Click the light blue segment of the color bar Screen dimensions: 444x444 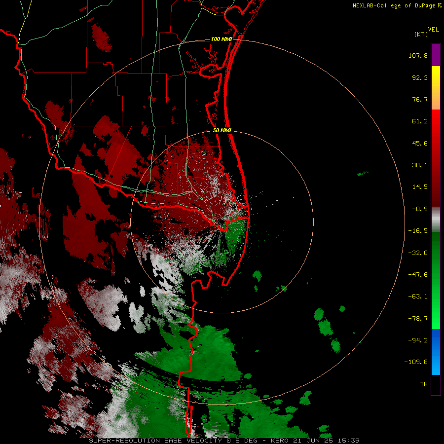point(436,364)
